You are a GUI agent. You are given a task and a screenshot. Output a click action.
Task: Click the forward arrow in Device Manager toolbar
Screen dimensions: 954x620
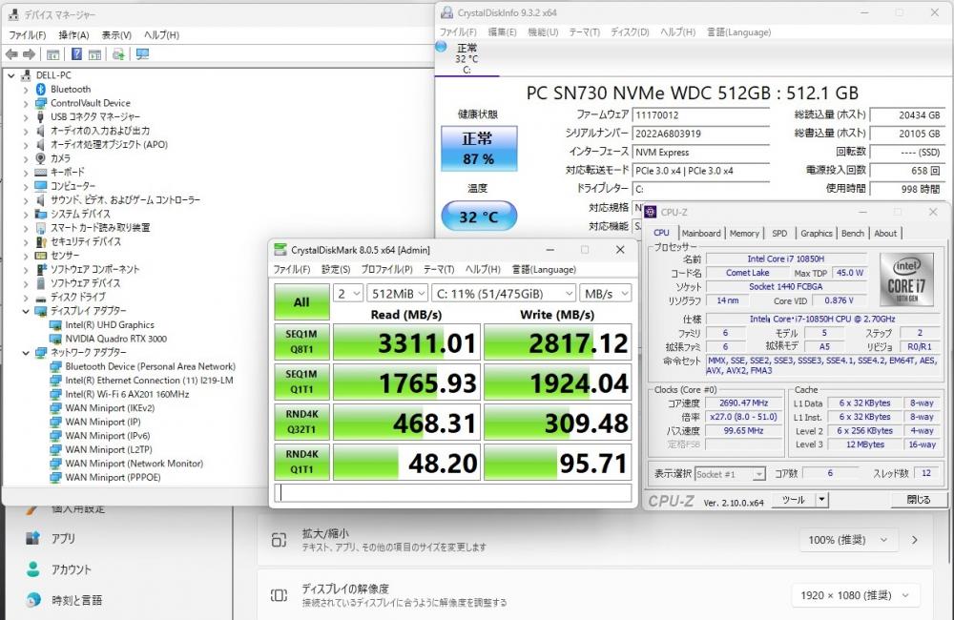pos(30,54)
